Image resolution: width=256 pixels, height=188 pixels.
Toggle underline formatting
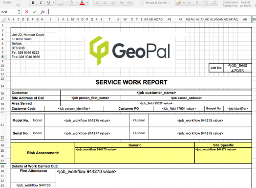click(x=48, y=2)
